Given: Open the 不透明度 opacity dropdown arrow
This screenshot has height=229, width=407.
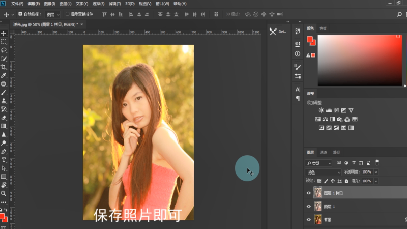Looking at the screenshot, I should 376,172.
